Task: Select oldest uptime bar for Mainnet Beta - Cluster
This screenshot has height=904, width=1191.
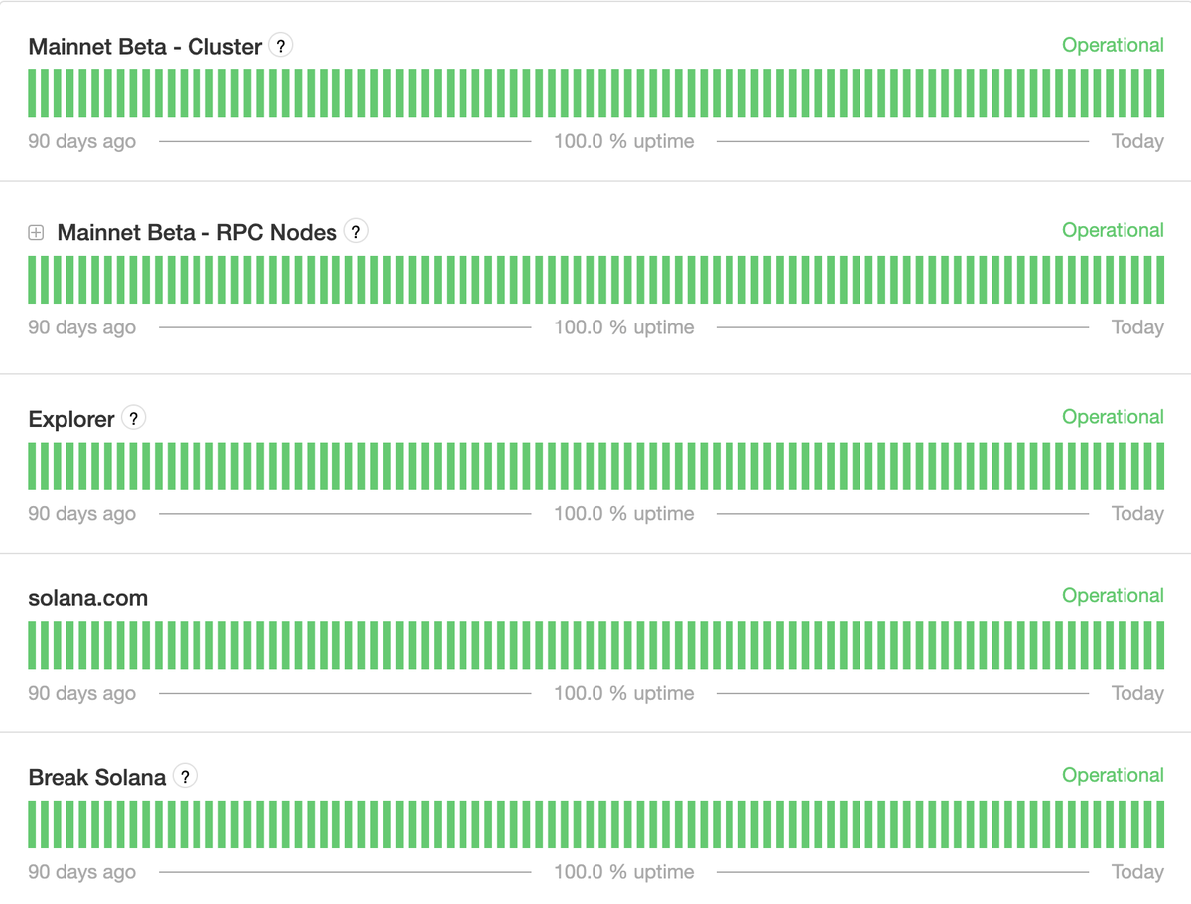Action: pos(32,93)
